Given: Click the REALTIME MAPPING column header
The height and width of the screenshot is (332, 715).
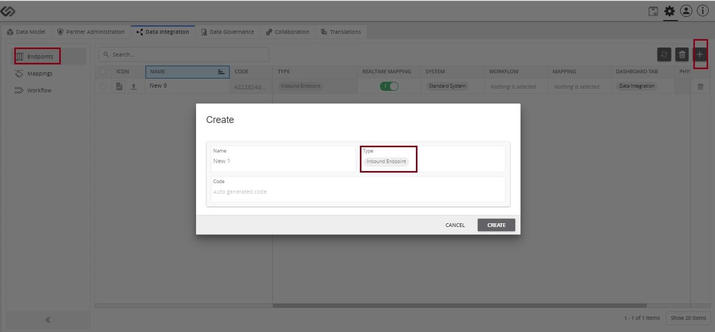Looking at the screenshot, I should point(389,72).
